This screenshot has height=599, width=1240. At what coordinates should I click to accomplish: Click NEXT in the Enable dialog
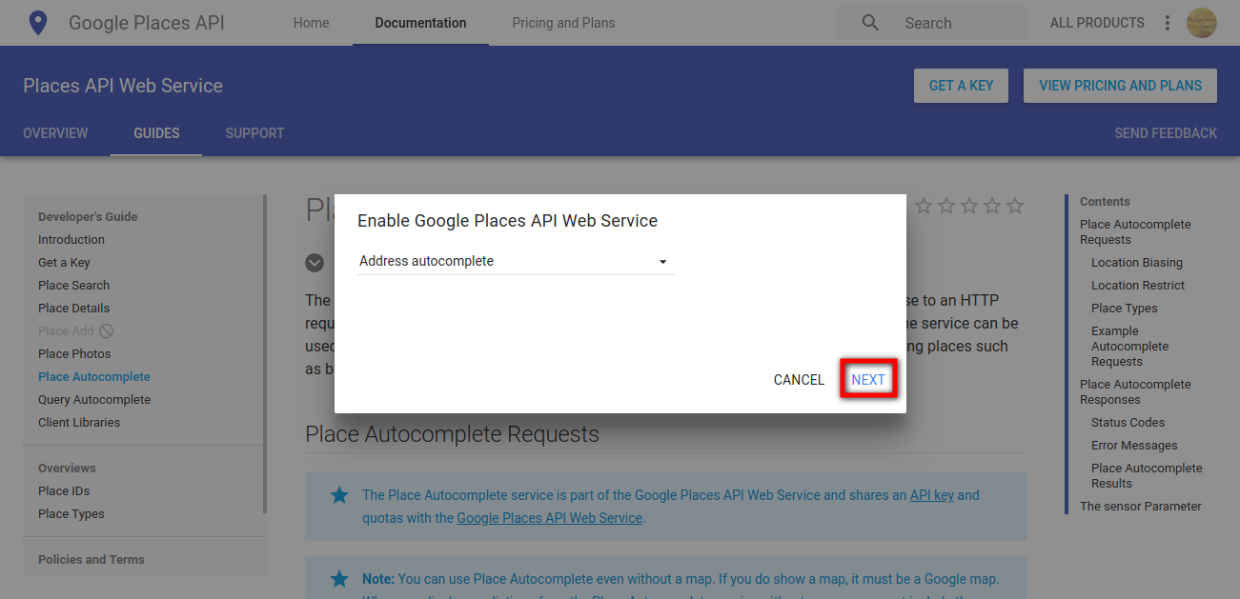[x=868, y=379]
